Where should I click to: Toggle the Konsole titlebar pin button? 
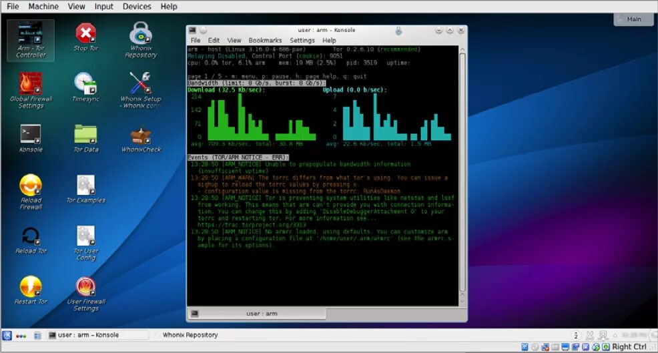point(203,30)
